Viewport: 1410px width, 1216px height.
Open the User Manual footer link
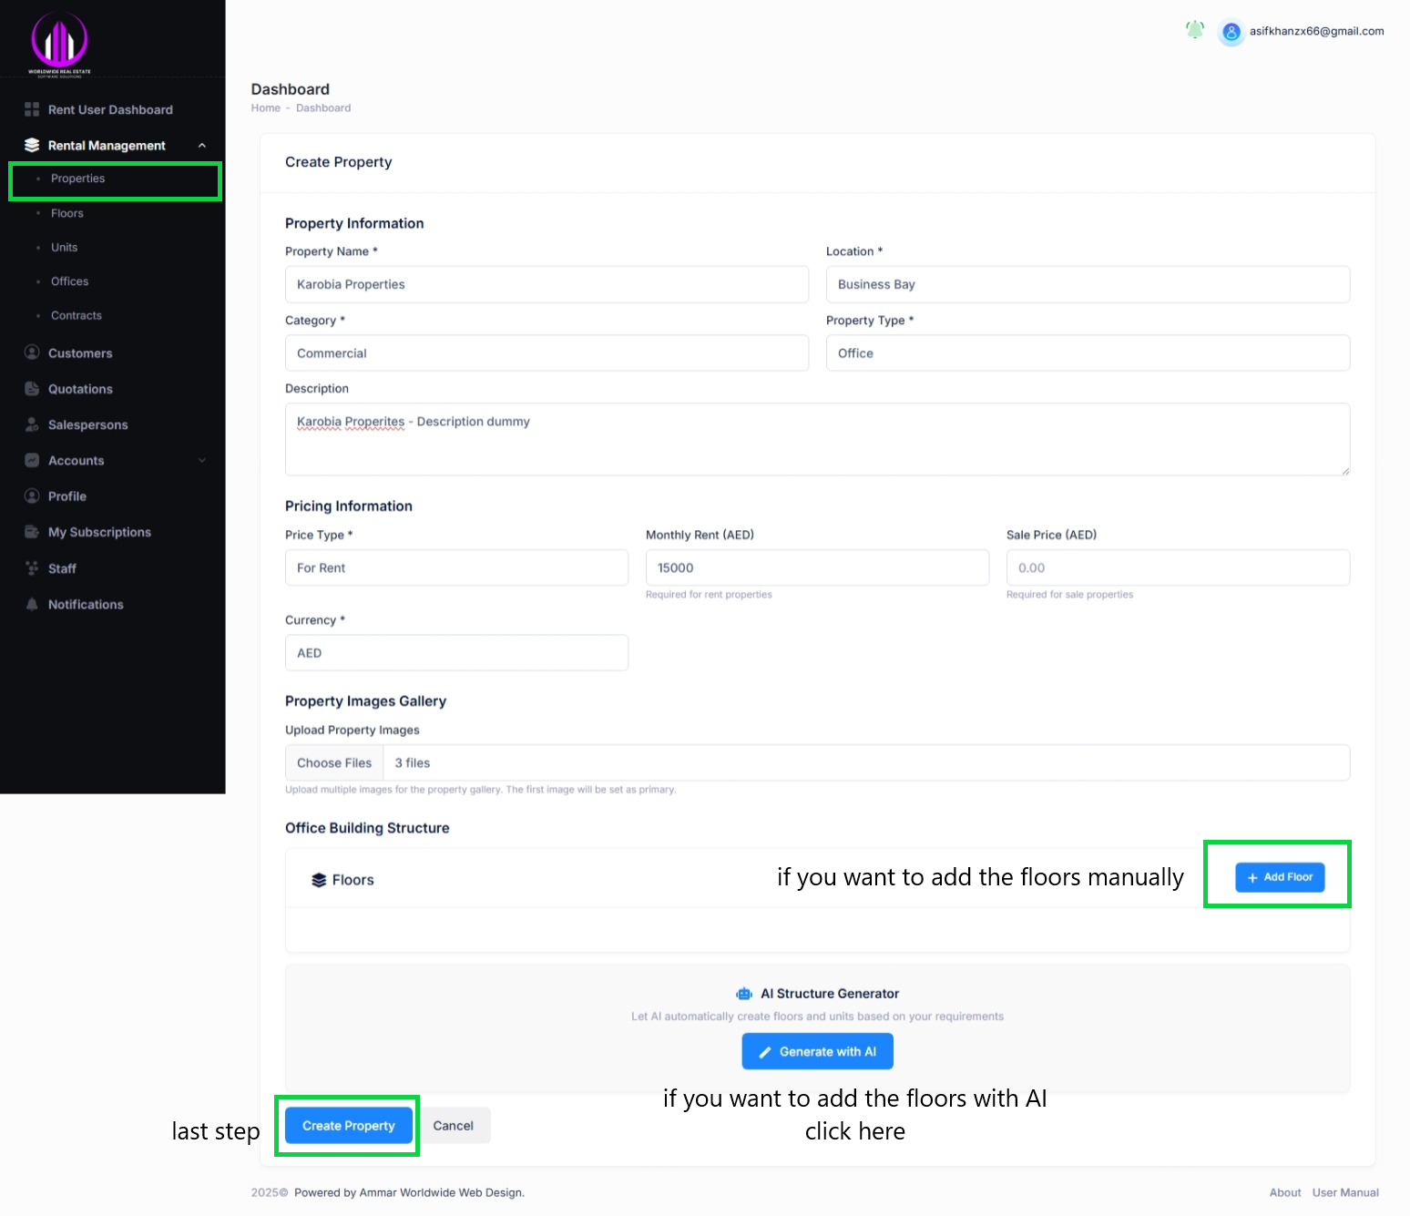1344,1192
